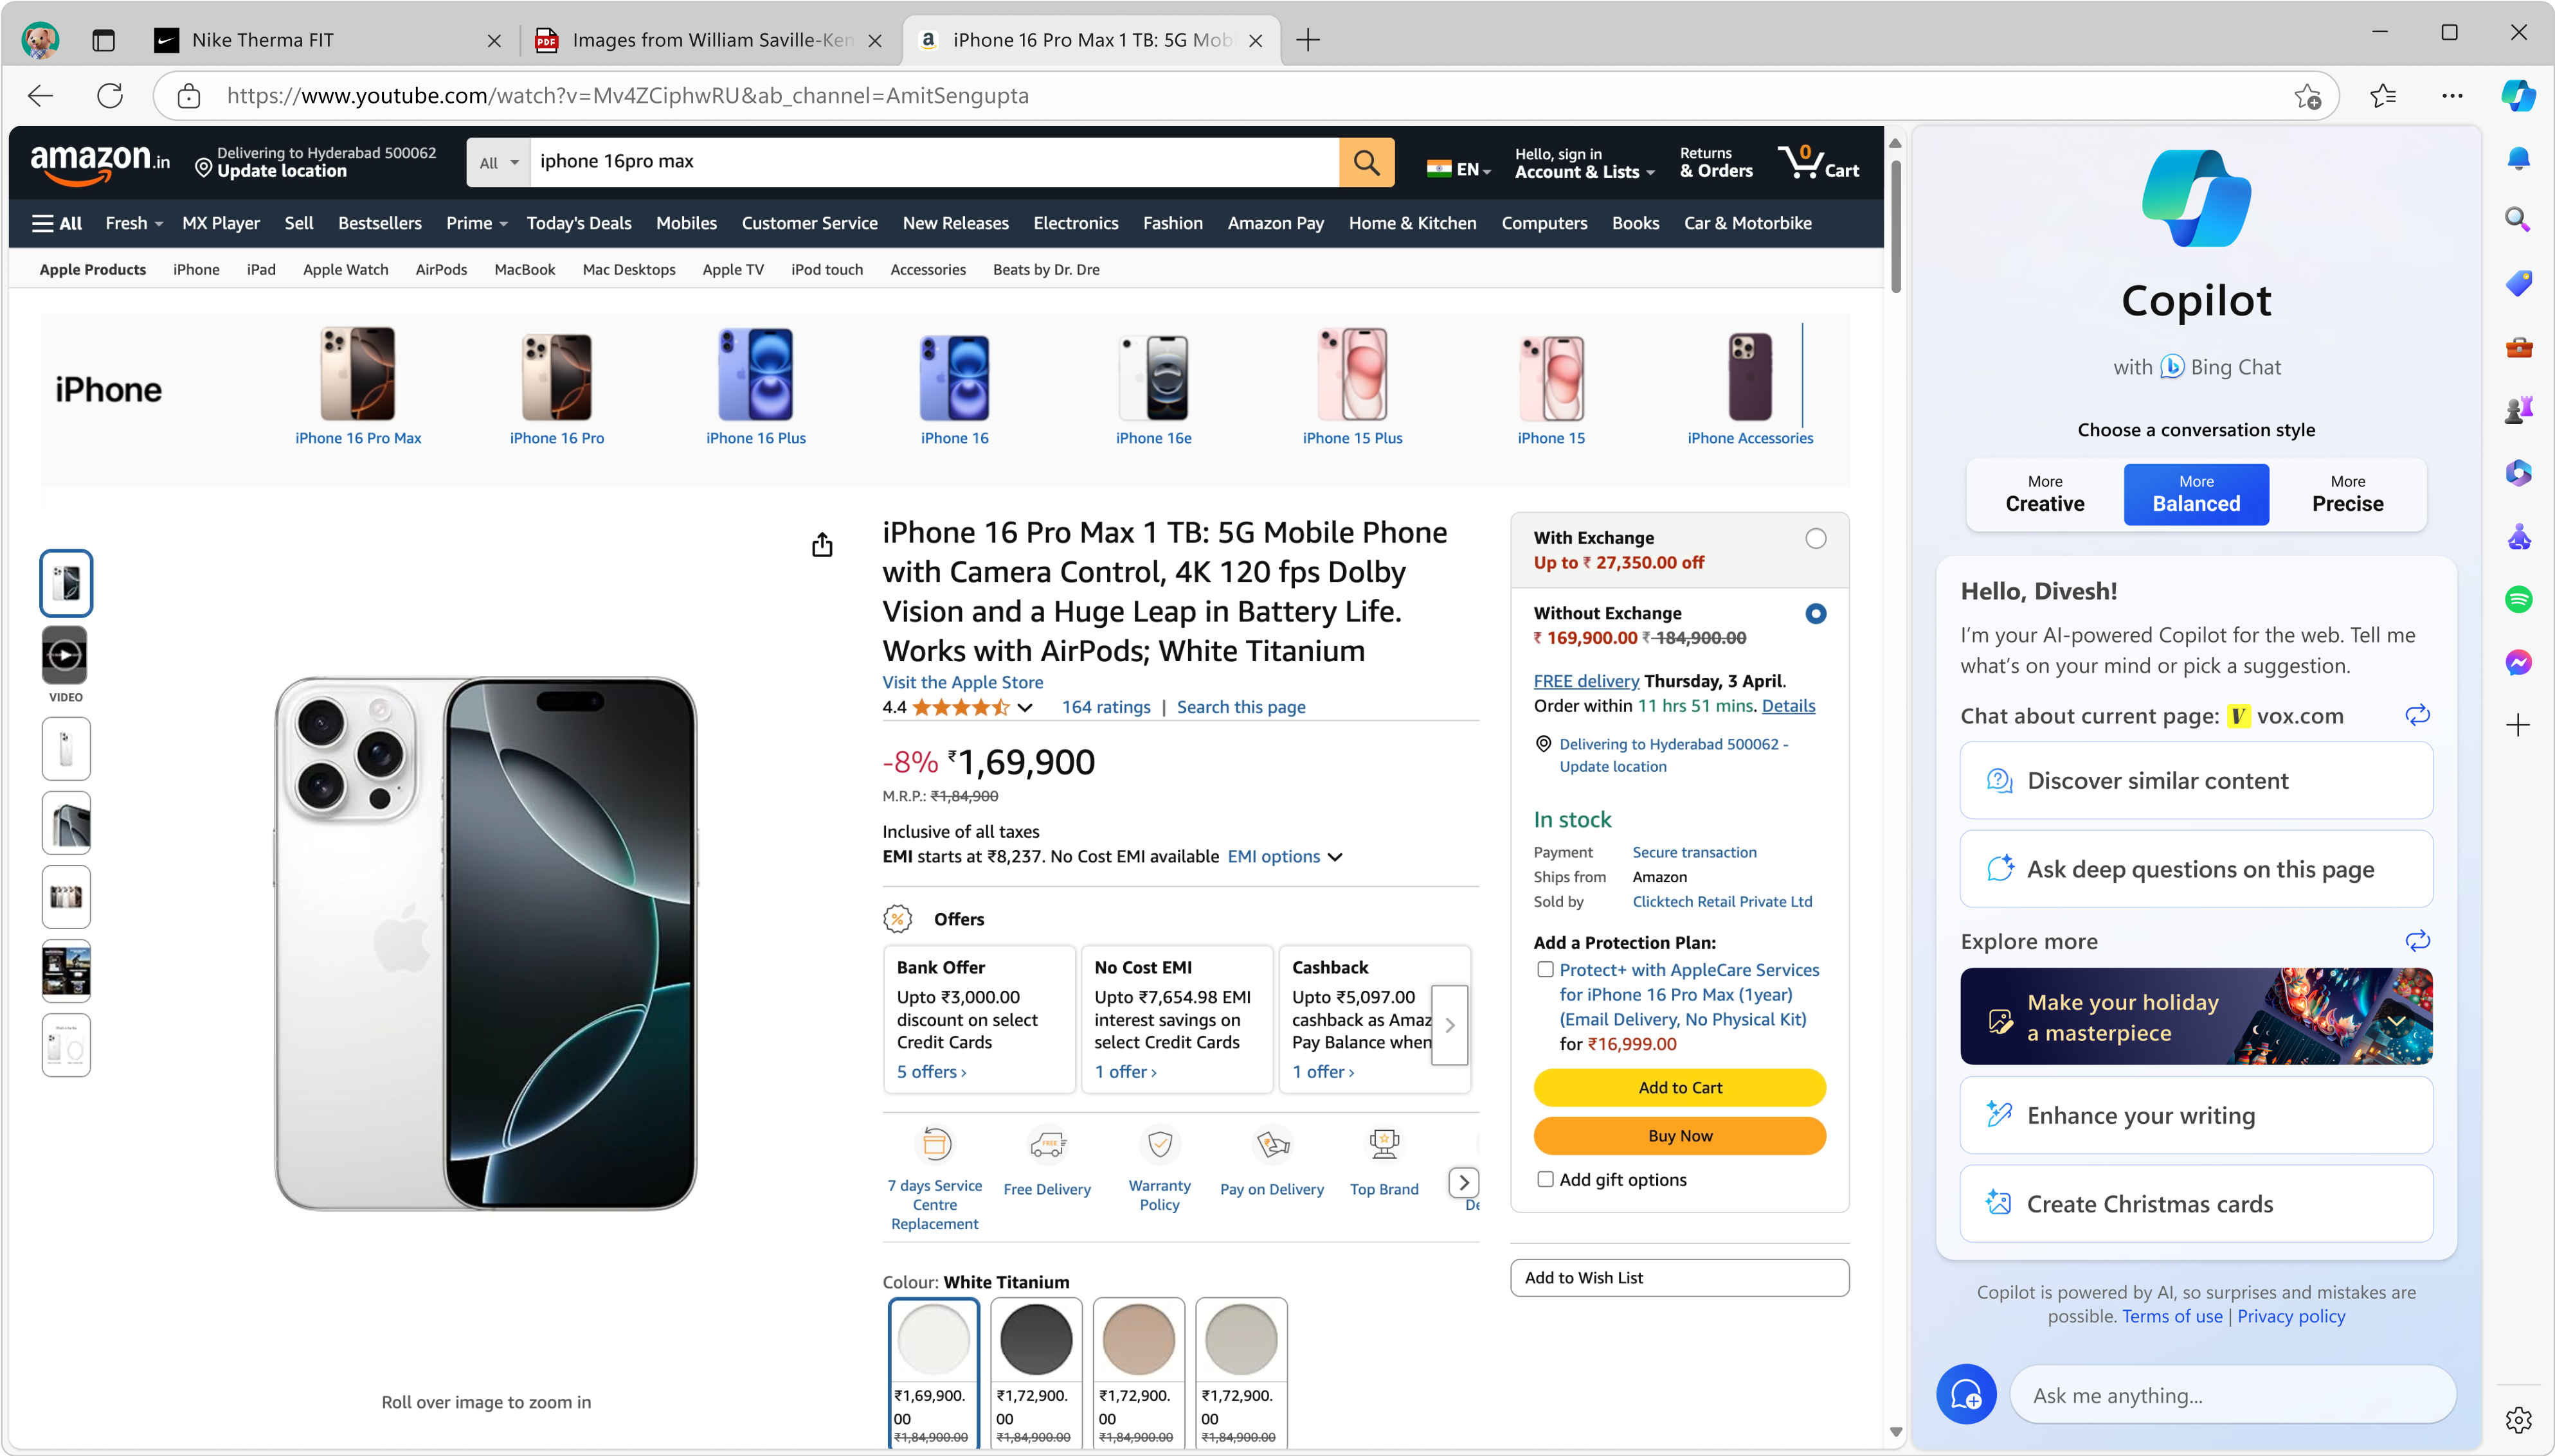Tick the Add gift options checkbox
This screenshot has height=1456, width=2555.
pyautogui.click(x=1546, y=1180)
